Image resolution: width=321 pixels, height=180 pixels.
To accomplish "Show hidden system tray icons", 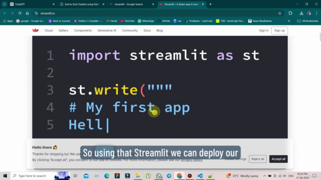I will (x=264, y=175).
